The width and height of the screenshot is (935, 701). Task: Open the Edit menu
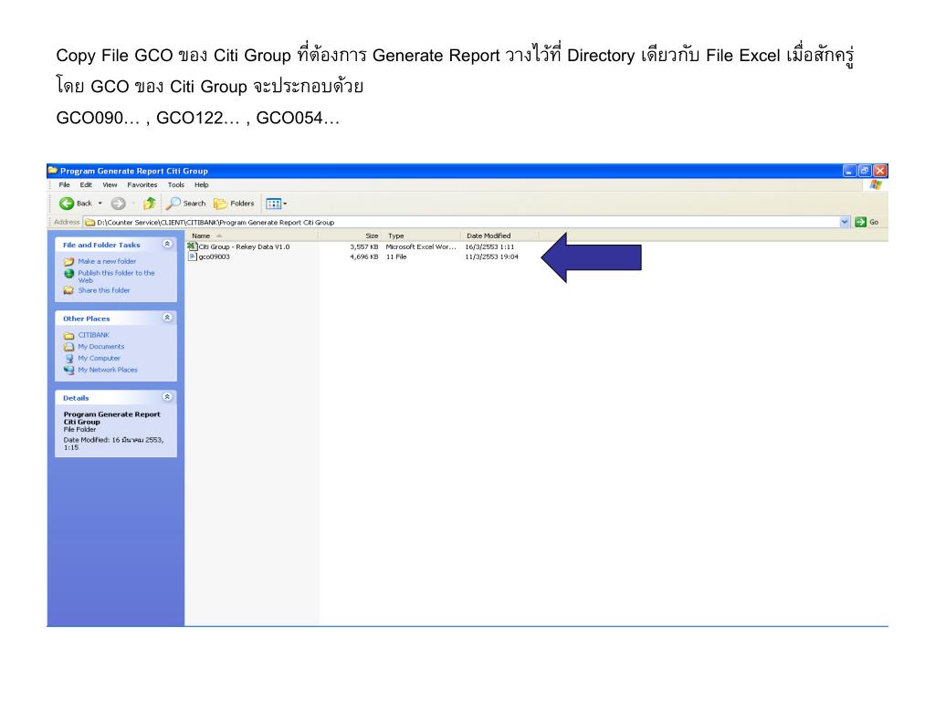point(86,185)
